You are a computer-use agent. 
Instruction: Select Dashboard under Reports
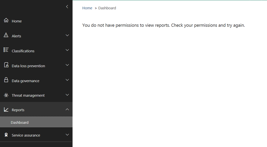[x=36, y=122]
